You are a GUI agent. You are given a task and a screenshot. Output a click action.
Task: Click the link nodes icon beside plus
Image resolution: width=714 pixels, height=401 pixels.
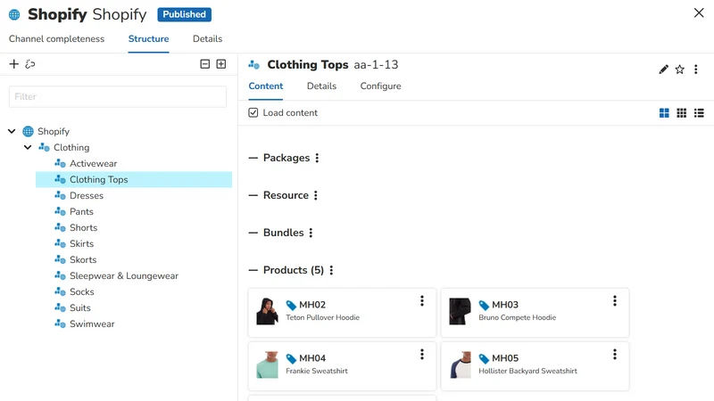tap(30, 64)
